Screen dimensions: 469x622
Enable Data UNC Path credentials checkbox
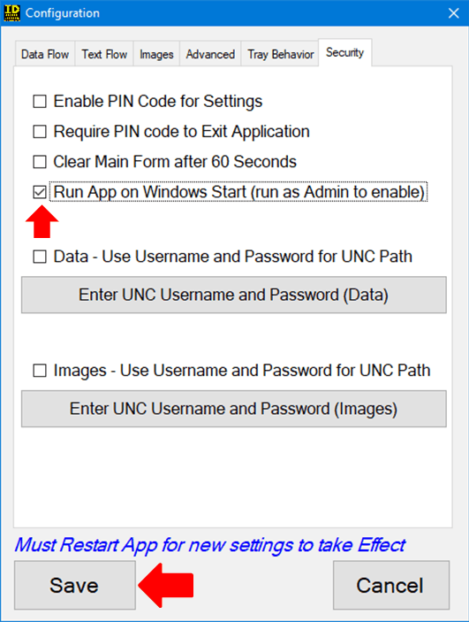coord(40,257)
